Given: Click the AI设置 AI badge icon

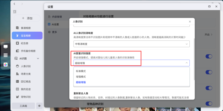Looking at the screenshot, I should pyautogui.click(x=49, y=24).
